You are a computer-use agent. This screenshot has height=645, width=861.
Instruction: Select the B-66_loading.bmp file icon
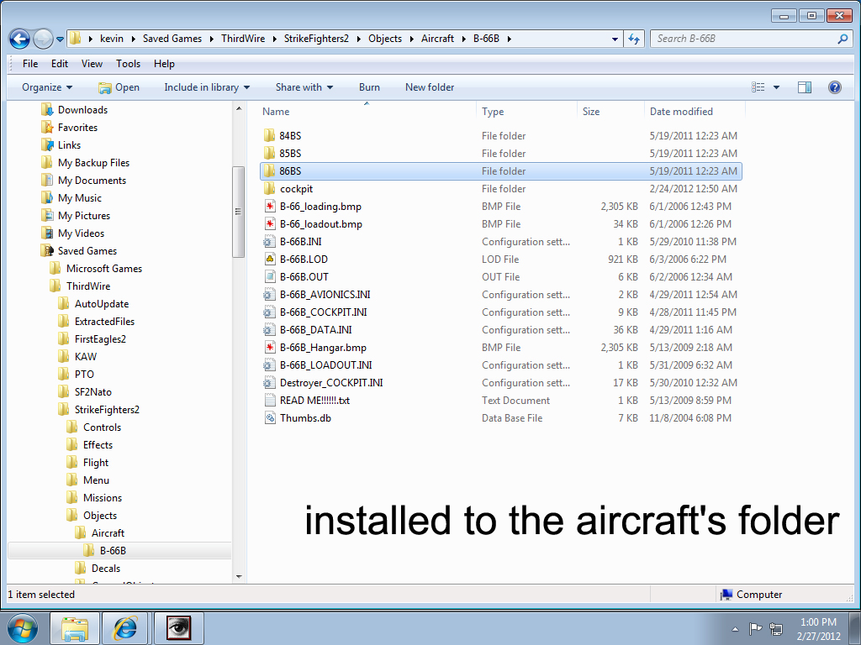tap(270, 207)
